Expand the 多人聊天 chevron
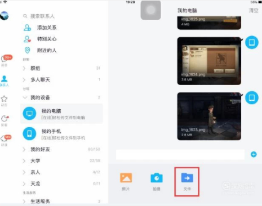Image resolution: width=262 pixels, height=206 pixels. 24,80
